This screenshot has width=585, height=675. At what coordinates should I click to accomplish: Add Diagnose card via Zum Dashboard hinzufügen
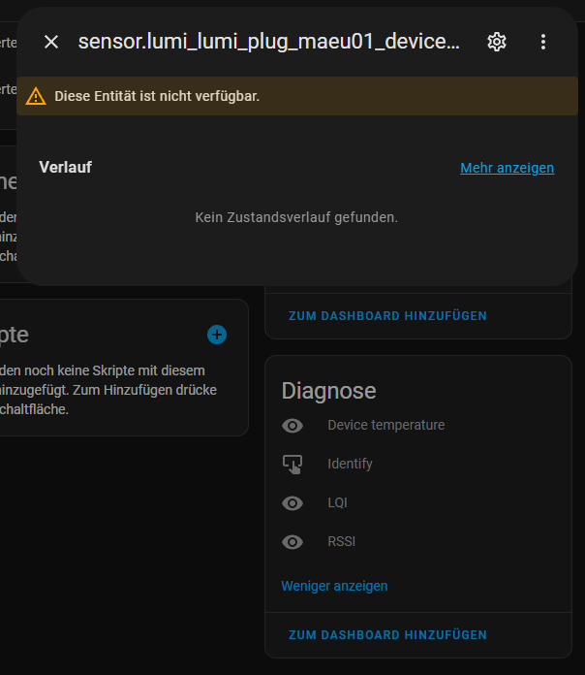[387, 634]
